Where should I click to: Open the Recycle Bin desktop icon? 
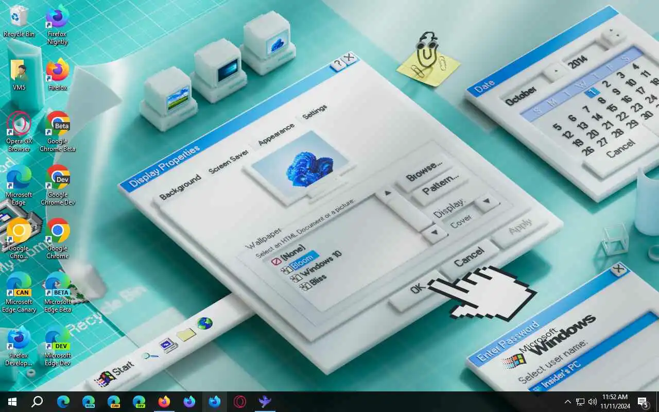coord(19,22)
